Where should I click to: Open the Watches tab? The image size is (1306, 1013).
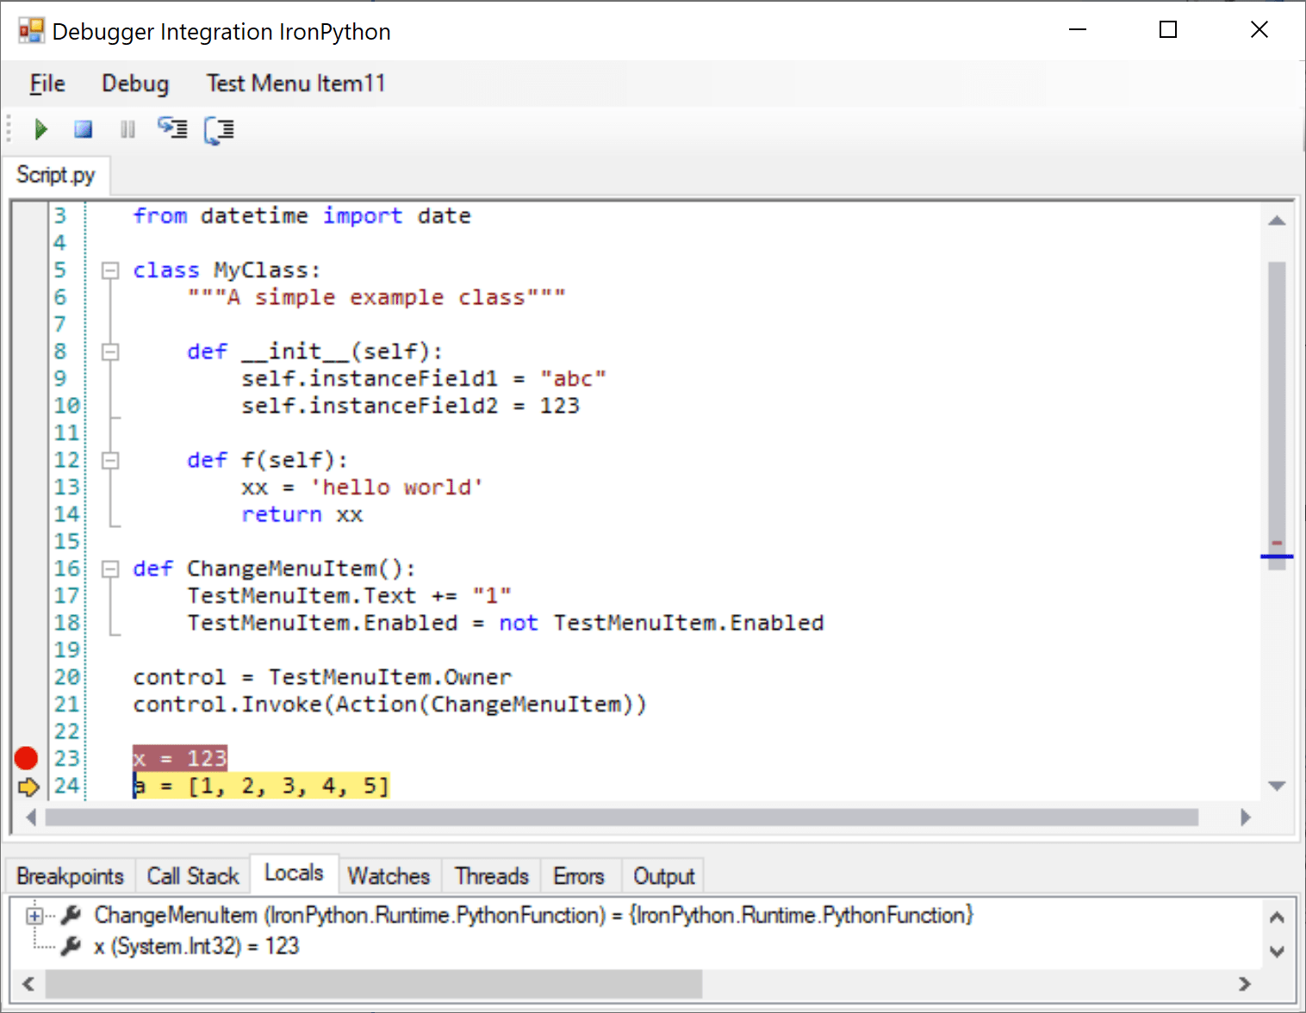tap(389, 876)
